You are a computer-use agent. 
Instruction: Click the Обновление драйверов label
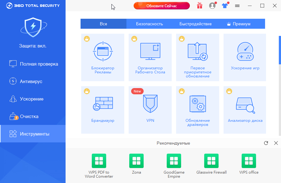click(x=198, y=123)
